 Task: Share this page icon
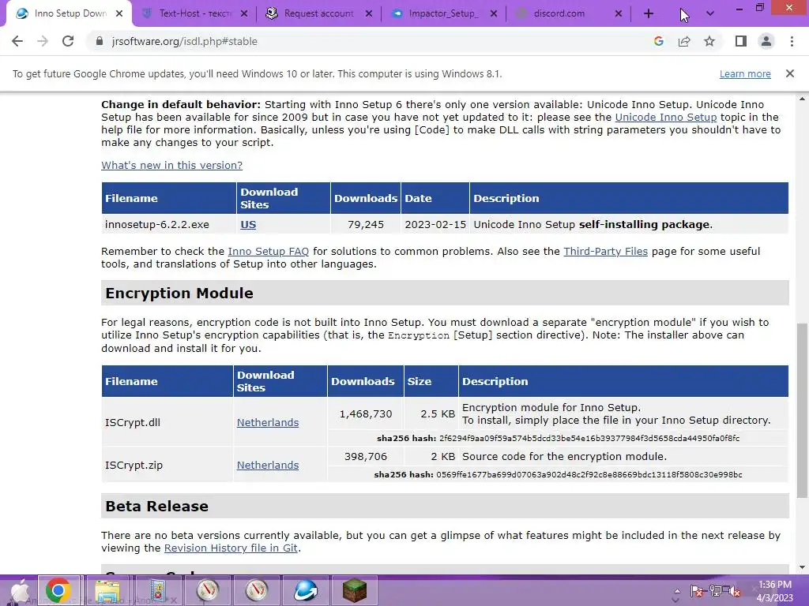684,41
